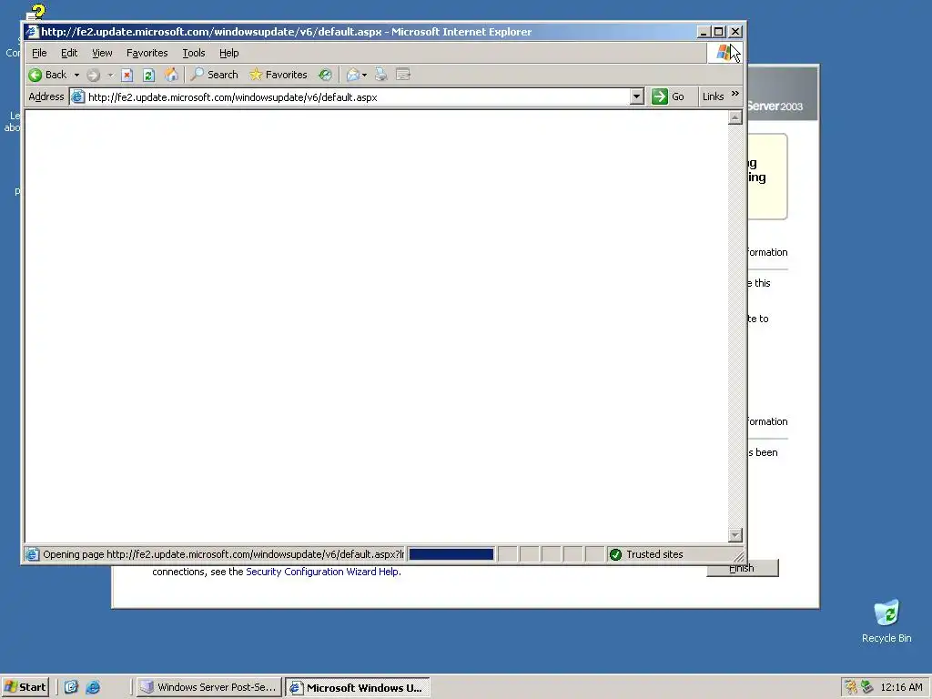Go to the Home page icon
Screen dimensions: 932x699
[171, 75]
